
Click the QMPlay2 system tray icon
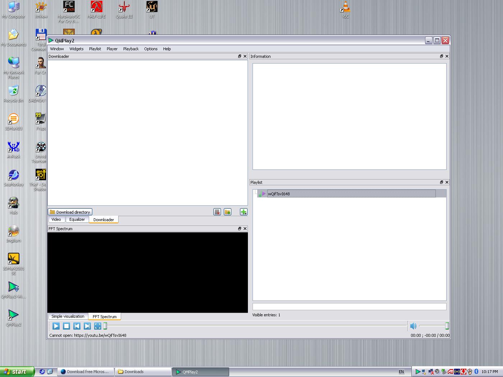(x=418, y=372)
